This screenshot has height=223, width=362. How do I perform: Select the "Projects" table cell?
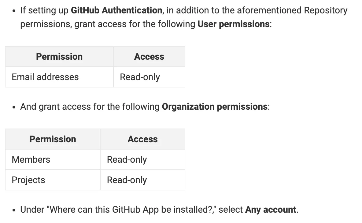[28, 180]
